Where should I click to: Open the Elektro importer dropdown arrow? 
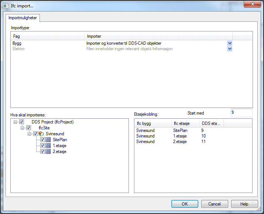pos(230,49)
